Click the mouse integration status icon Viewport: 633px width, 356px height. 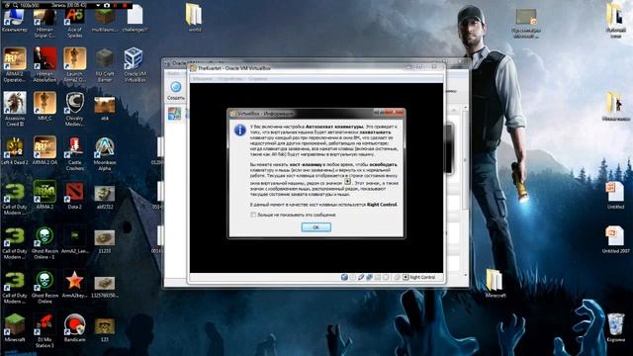[x=398, y=277]
